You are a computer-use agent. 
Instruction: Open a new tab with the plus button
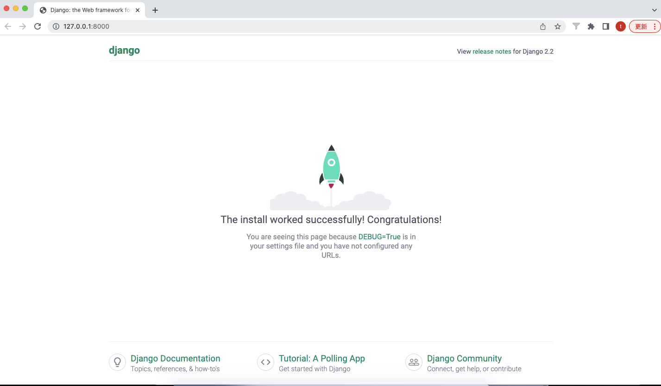pyautogui.click(x=155, y=10)
